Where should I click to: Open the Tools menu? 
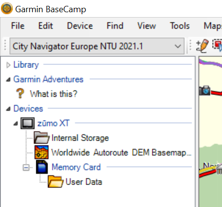[180, 26]
